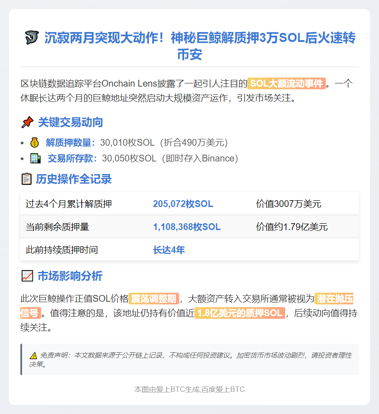This screenshot has height=414, width=379.
Task: Click the footer text 本图由爱上BTC生成
Action: (x=167, y=390)
